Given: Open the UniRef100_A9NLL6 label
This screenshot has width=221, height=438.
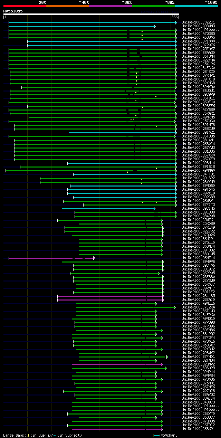Looking at the screenshot, I should tap(198, 304).
